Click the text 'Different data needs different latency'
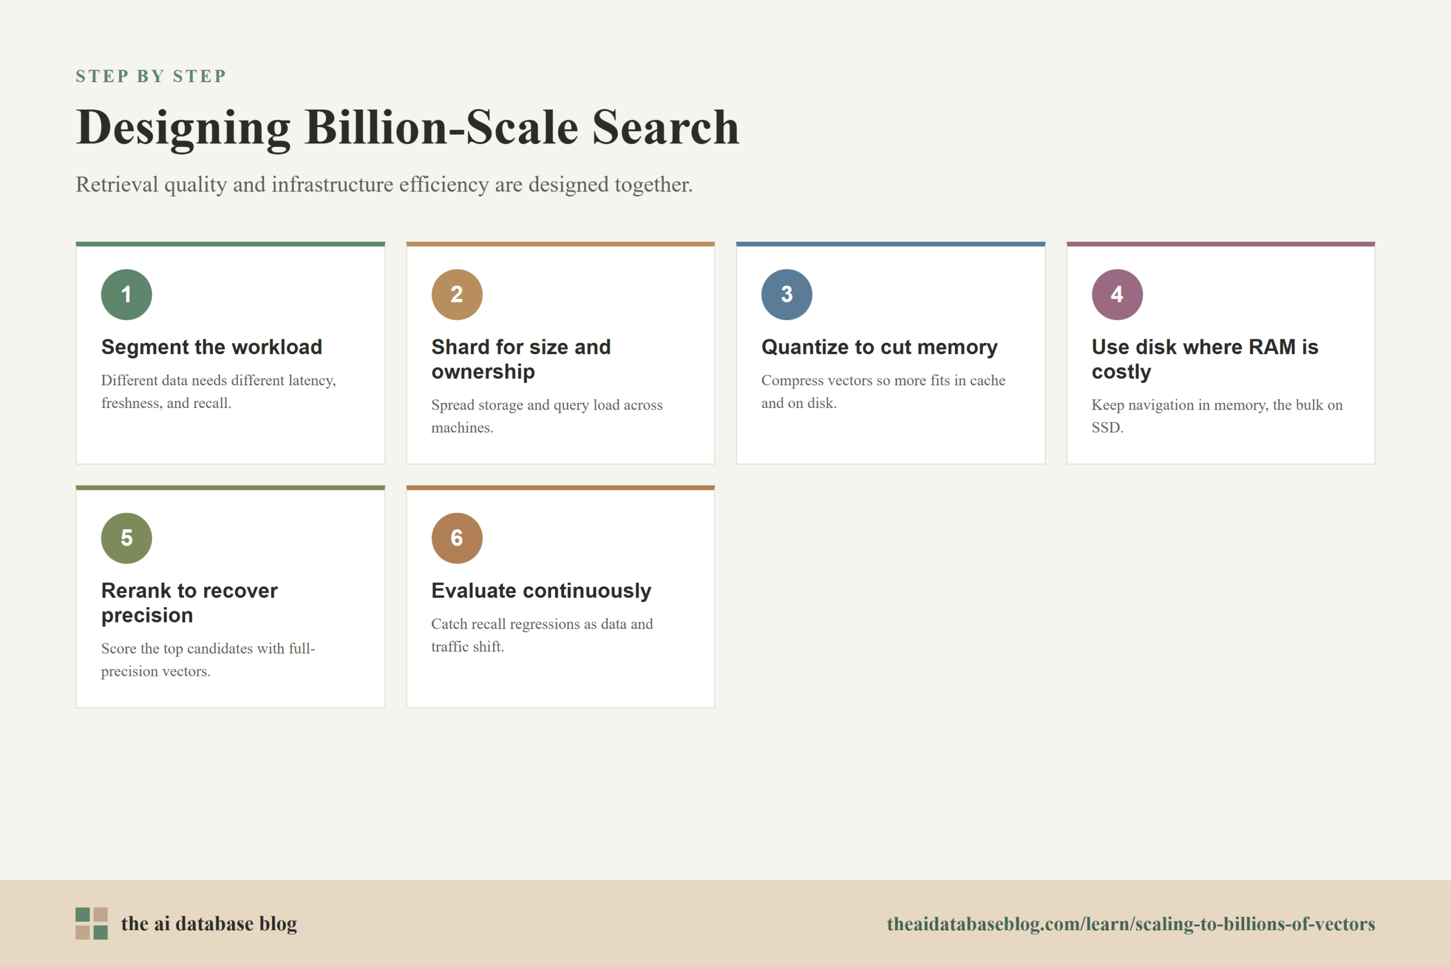The width and height of the screenshot is (1451, 967). coord(218,381)
